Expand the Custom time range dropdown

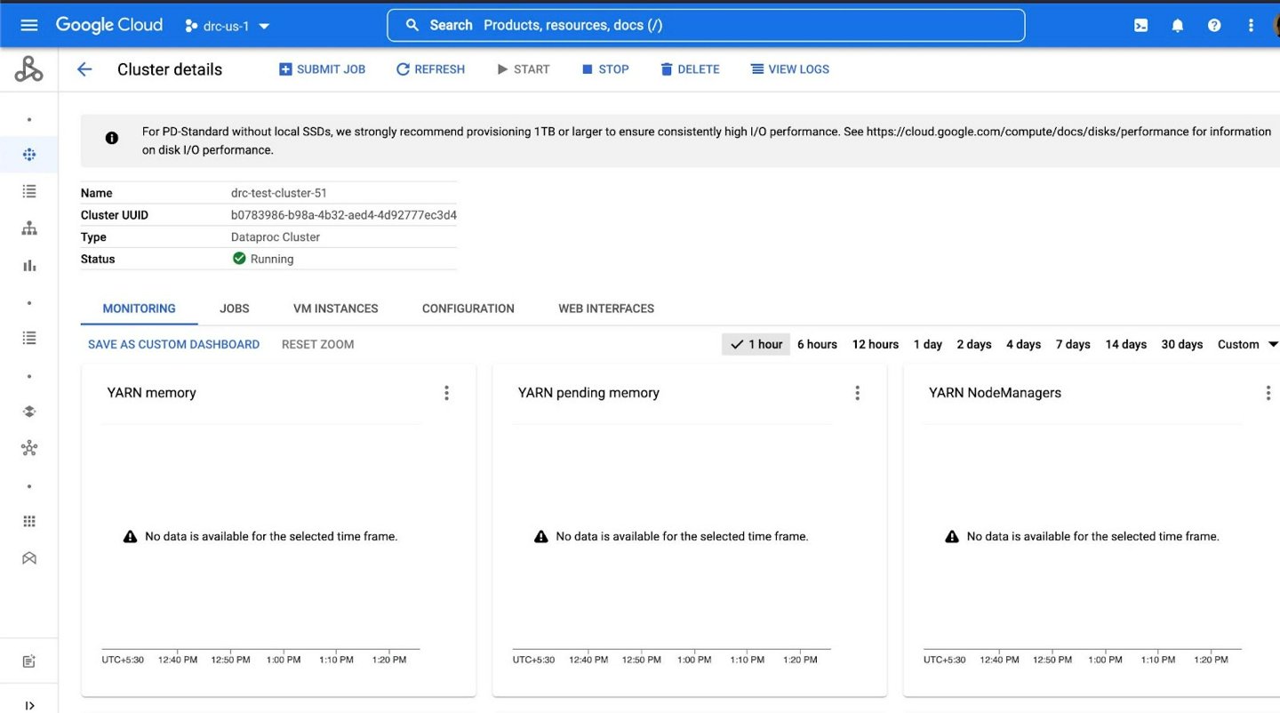[1247, 344]
